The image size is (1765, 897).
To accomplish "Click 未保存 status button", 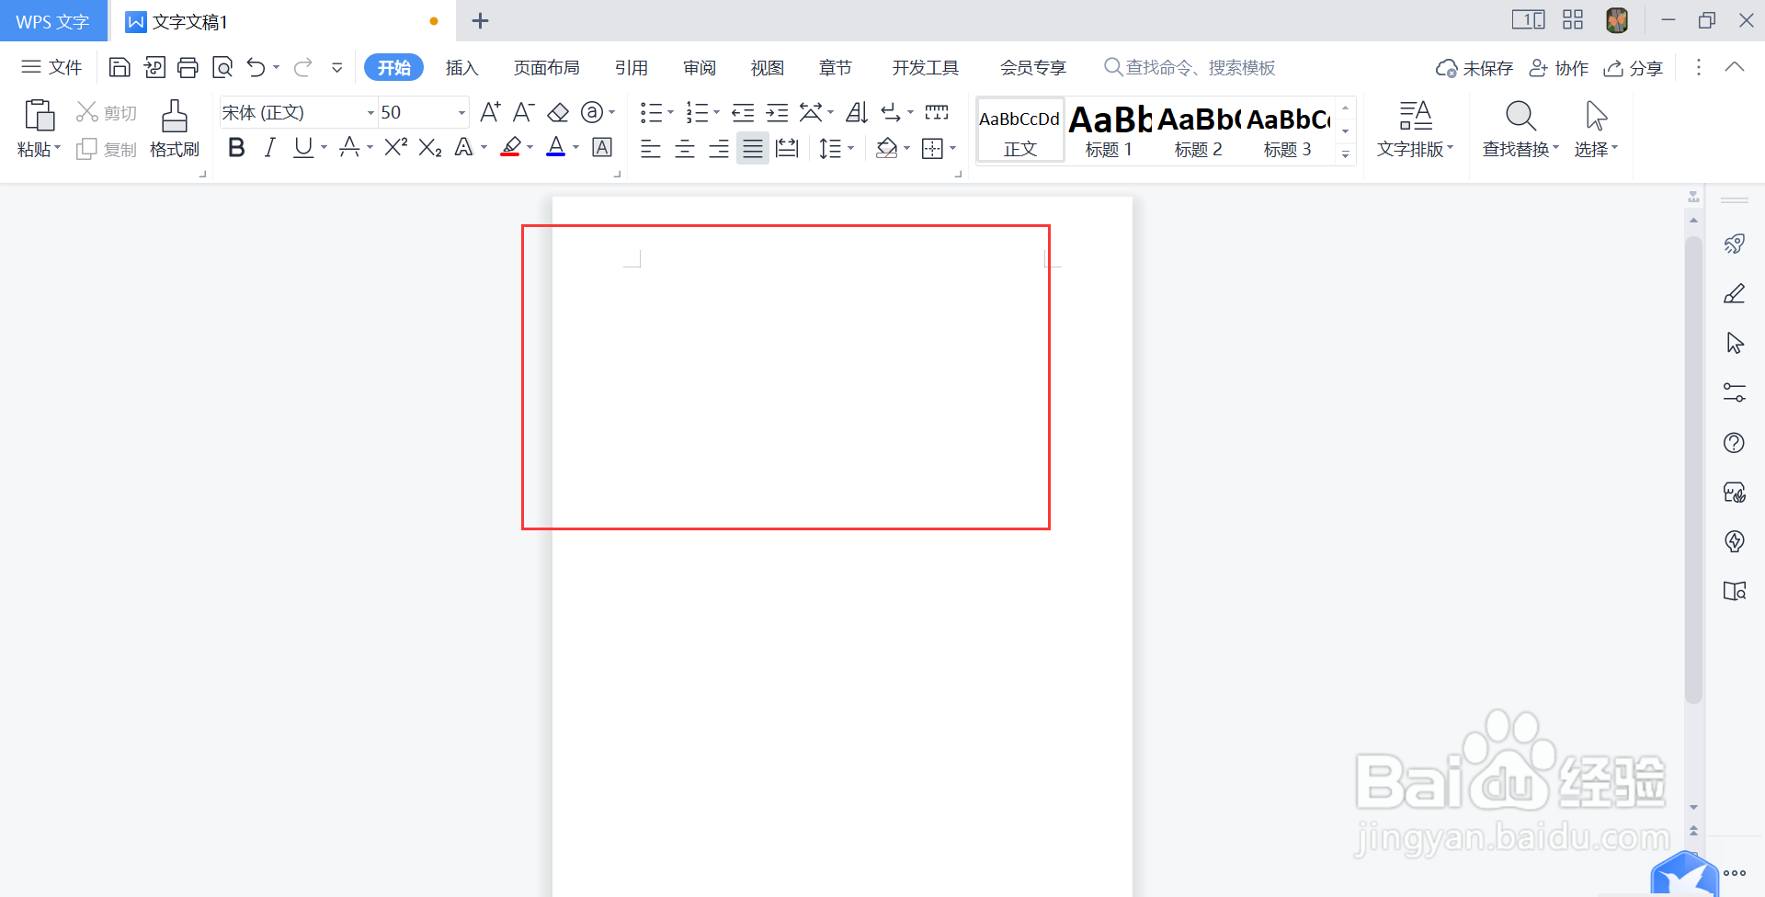I will click(x=1475, y=68).
